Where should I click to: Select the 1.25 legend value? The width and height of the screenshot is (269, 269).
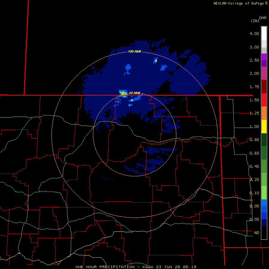coord(254,113)
